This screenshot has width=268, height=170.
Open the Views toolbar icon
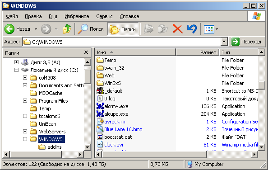click(x=209, y=29)
